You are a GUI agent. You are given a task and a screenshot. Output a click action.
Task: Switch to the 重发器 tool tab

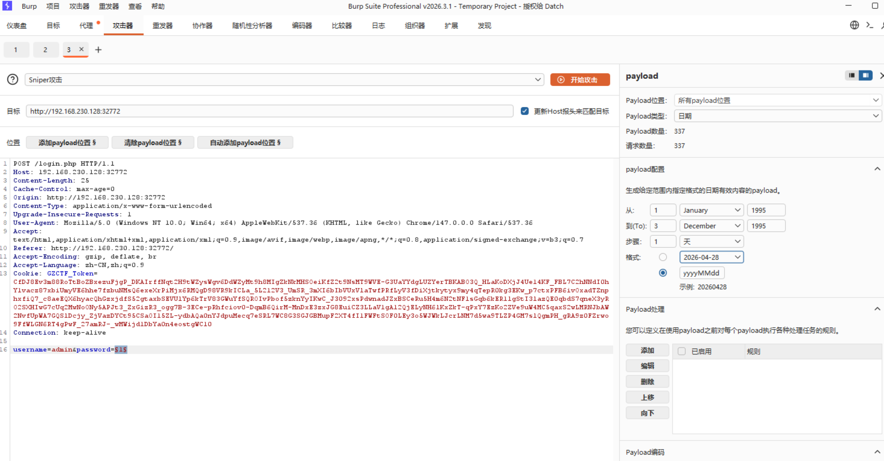[x=163, y=26]
